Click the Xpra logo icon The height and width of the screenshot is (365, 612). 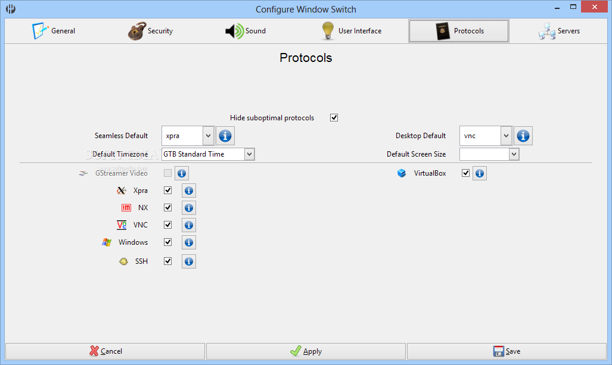click(122, 191)
